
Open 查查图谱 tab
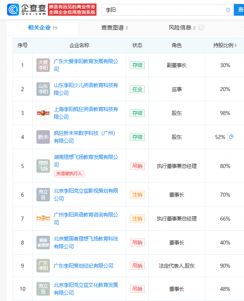pos(115,27)
